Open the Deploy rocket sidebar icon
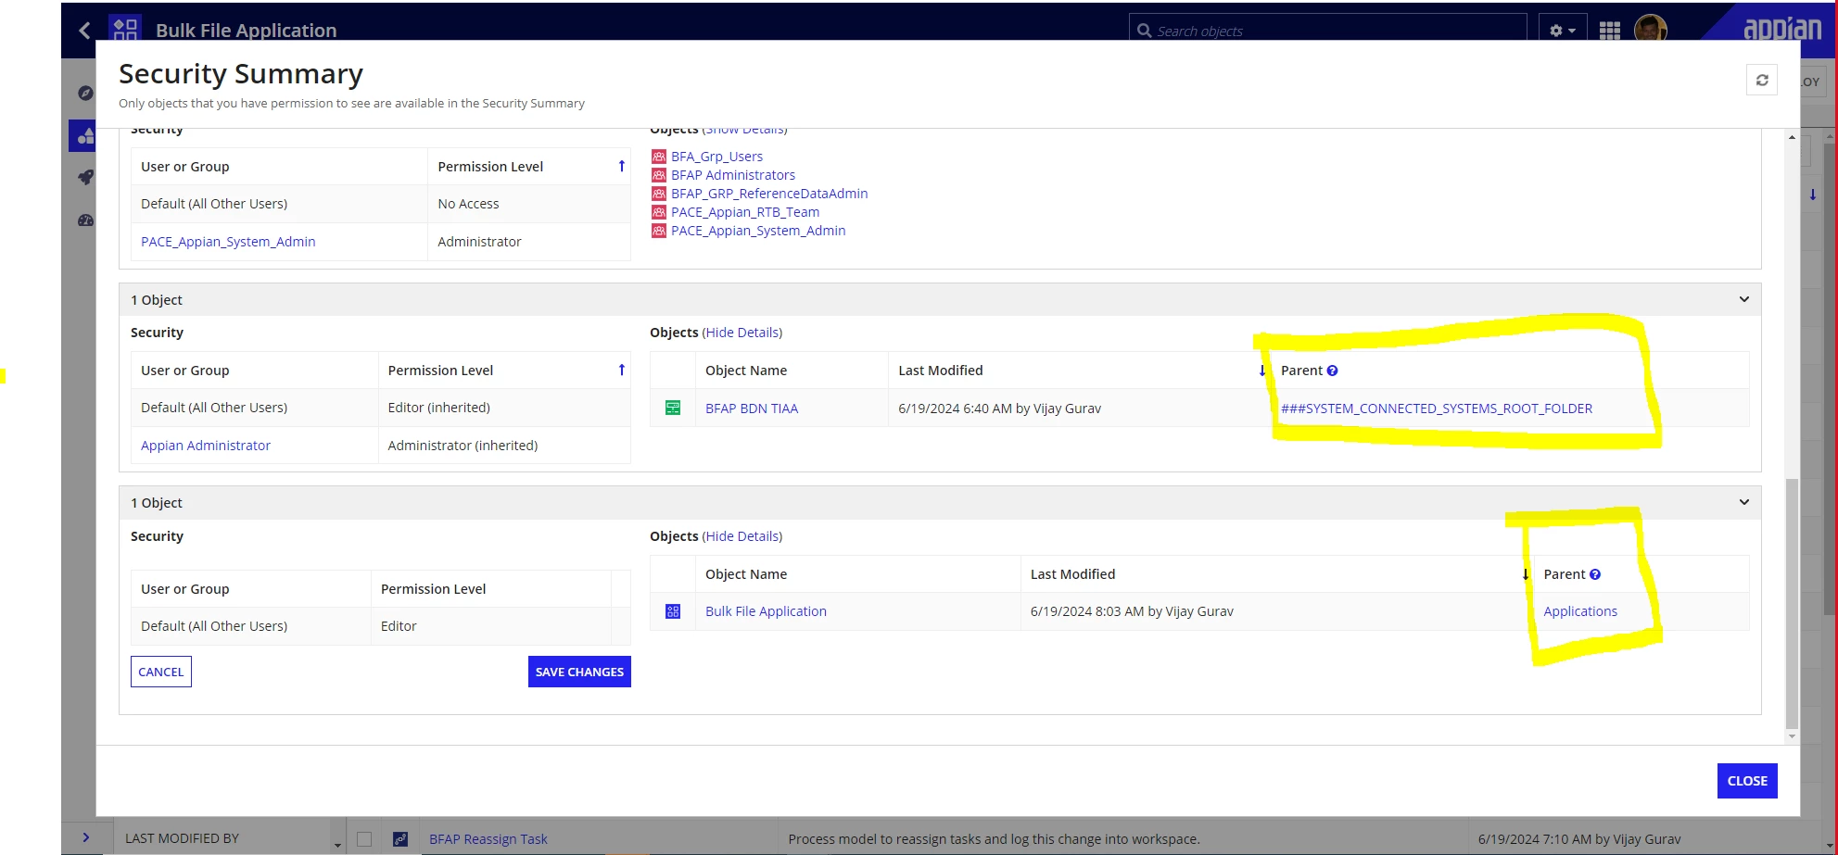This screenshot has height=855, width=1838. pyautogui.click(x=85, y=177)
